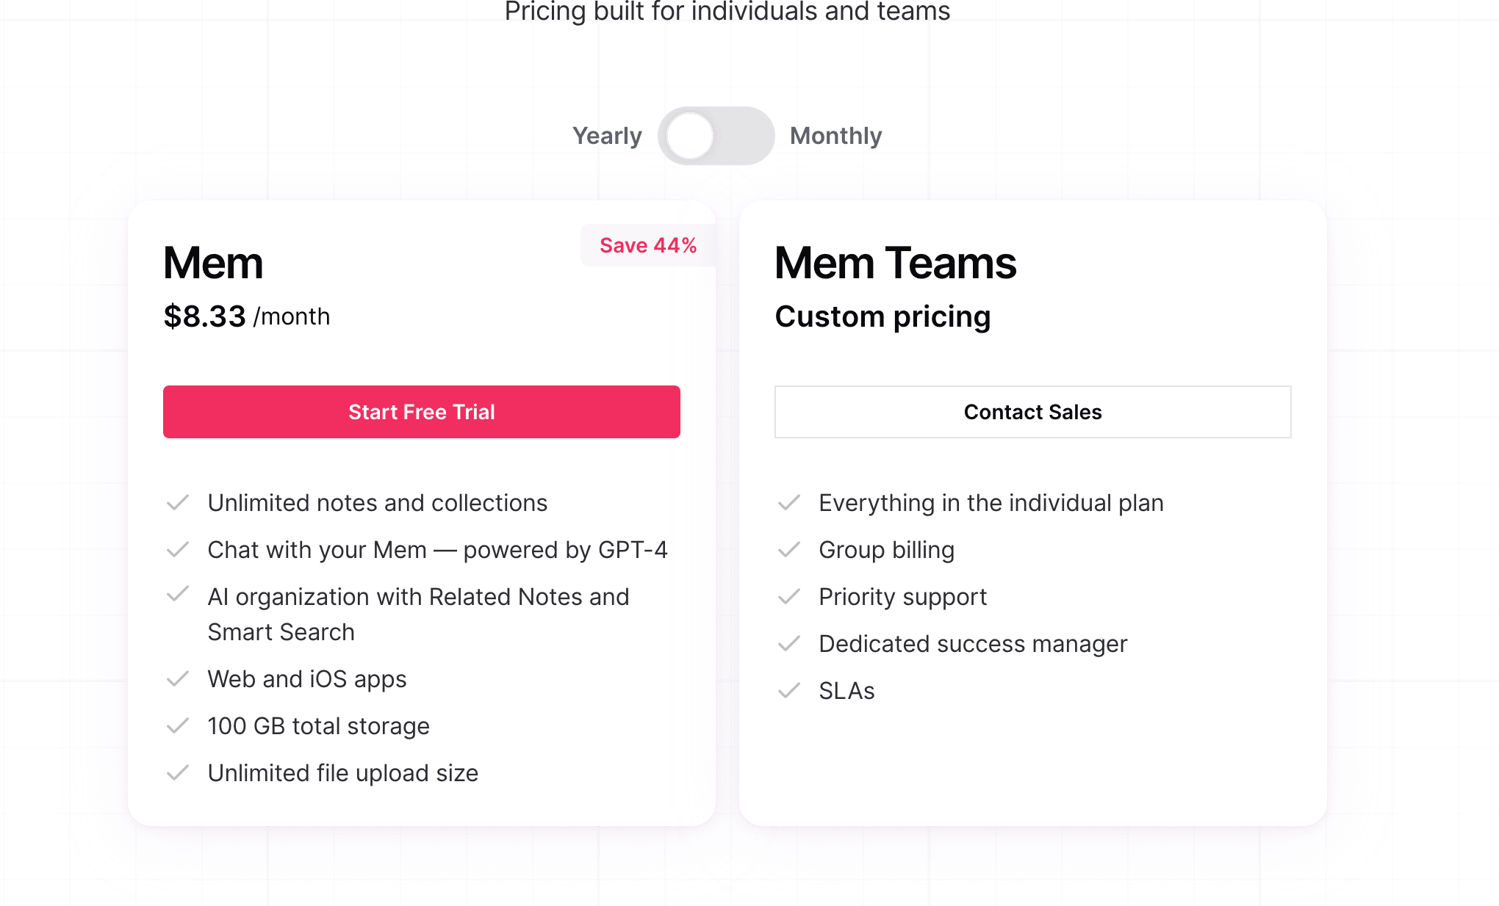This screenshot has height=906, width=1499.
Task: Select the Mem plan heading
Action: 213,263
